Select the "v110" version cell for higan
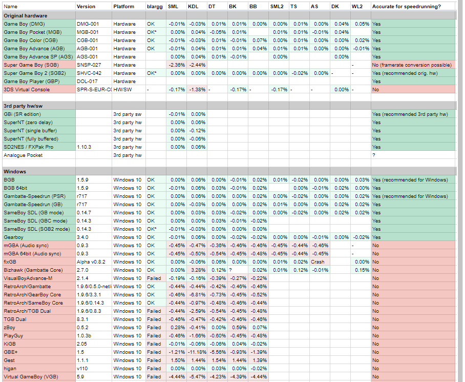The image size is (465, 382). pyautogui.click(x=93, y=369)
